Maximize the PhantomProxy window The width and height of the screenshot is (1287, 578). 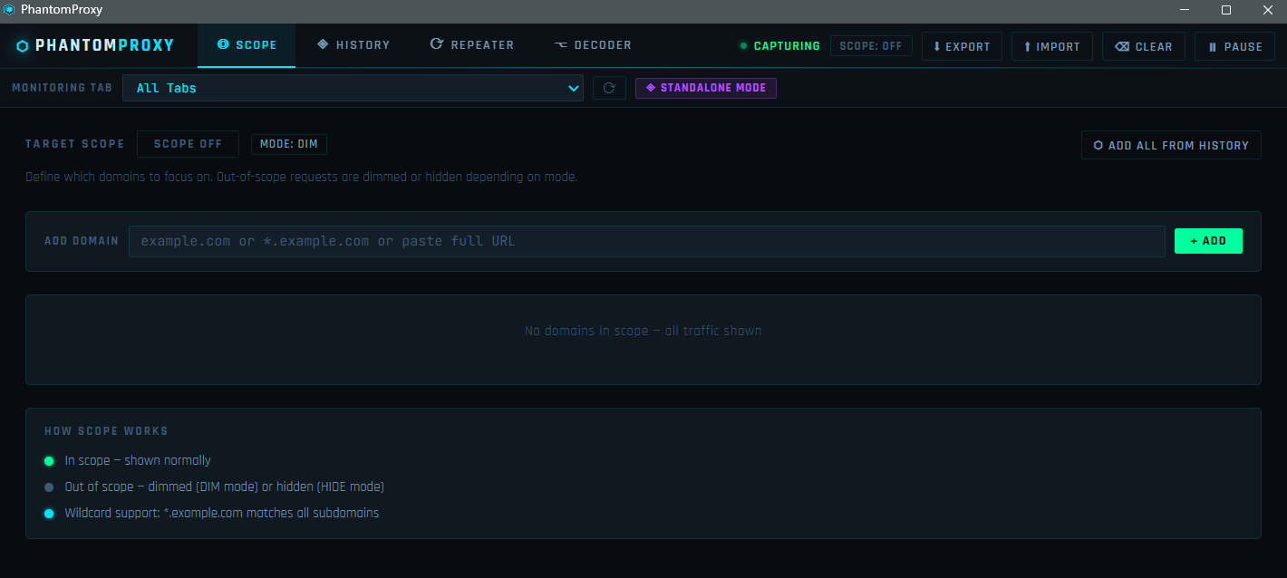point(1226,10)
